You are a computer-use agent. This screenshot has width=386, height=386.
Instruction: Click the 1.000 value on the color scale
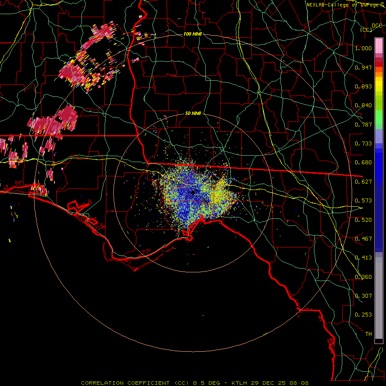tap(363, 48)
